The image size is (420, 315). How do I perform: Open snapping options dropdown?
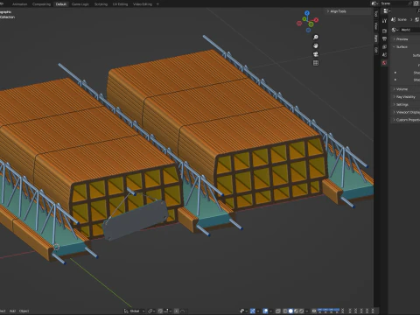167,311
